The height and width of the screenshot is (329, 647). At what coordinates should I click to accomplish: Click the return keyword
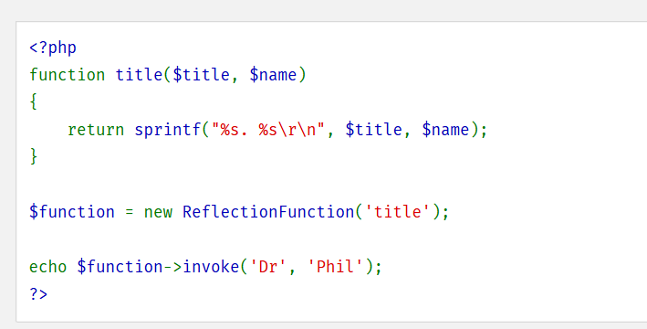tap(96, 130)
